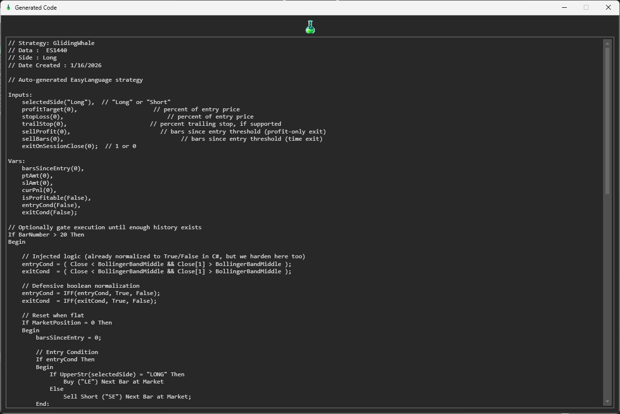
Task: Click the sellProfit(0) input line
Action: pyautogui.click(x=174, y=132)
